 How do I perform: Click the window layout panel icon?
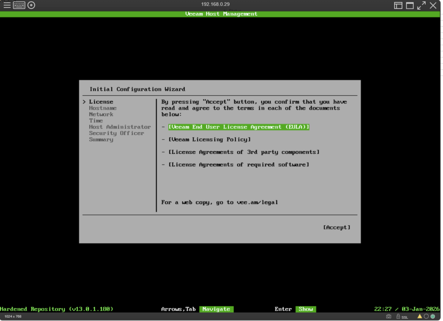(x=398, y=5)
